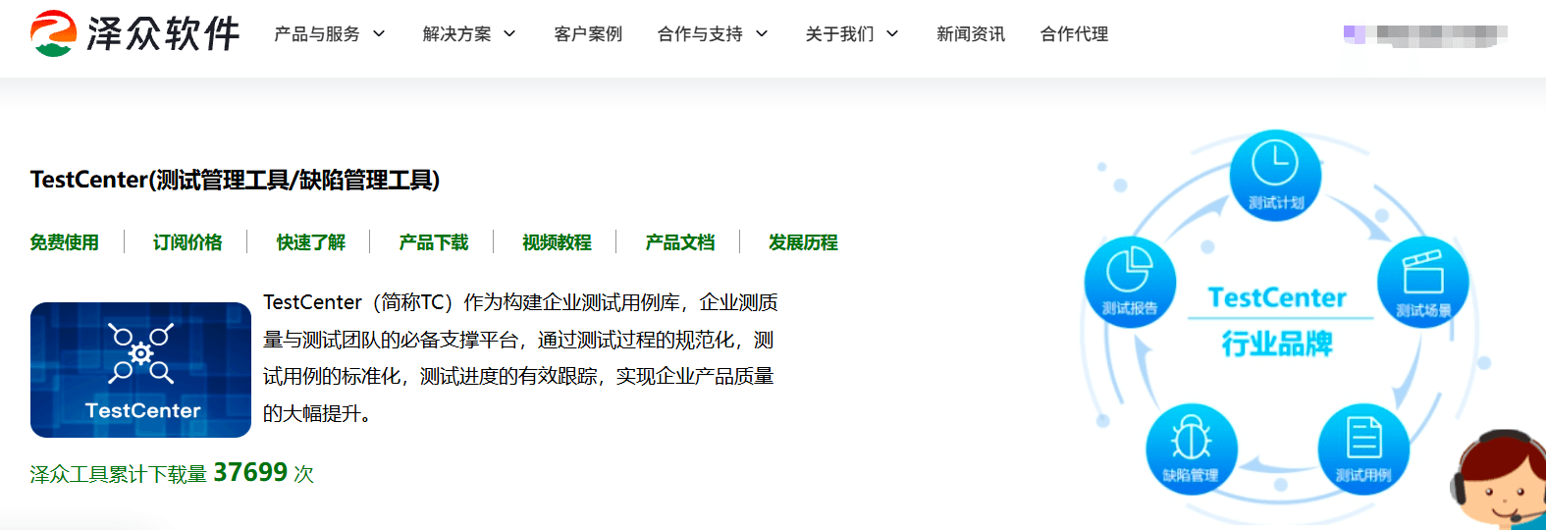Viewport: 1546px width, 530px height.
Task: Go to 新闻资讯 page
Action: click(971, 34)
